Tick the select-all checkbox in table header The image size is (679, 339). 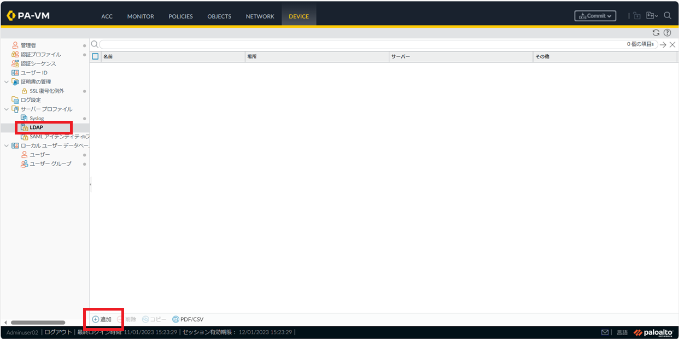pyautogui.click(x=95, y=56)
